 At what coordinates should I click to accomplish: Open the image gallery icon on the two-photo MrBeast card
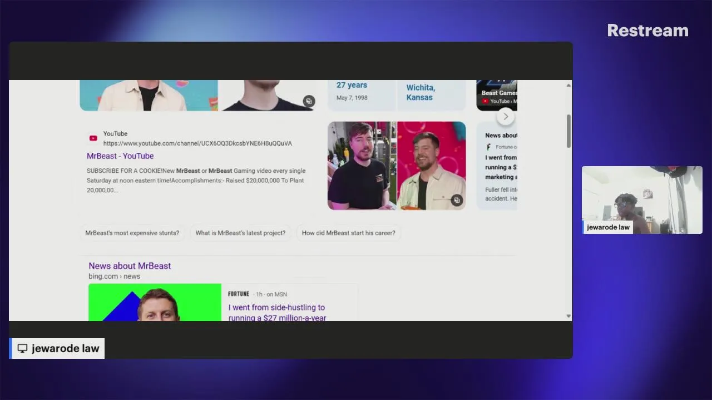(x=457, y=201)
